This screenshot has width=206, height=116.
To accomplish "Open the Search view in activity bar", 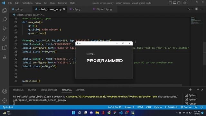I will tap(5, 20).
